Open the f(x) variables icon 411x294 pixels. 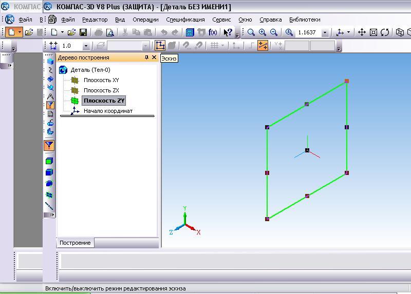point(213,32)
